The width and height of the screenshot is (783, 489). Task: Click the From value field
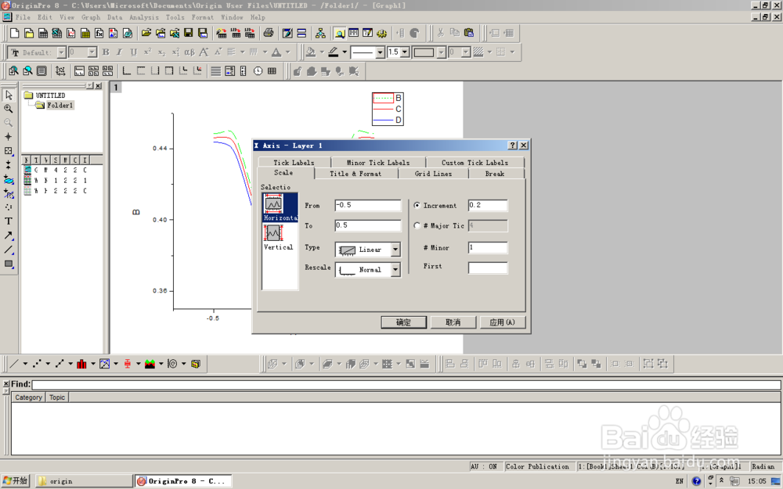coord(367,205)
